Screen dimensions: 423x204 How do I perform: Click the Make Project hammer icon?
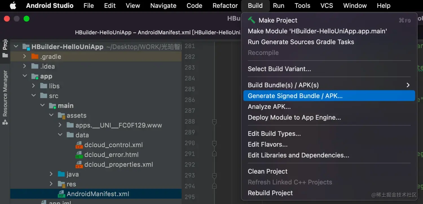(251, 20)
